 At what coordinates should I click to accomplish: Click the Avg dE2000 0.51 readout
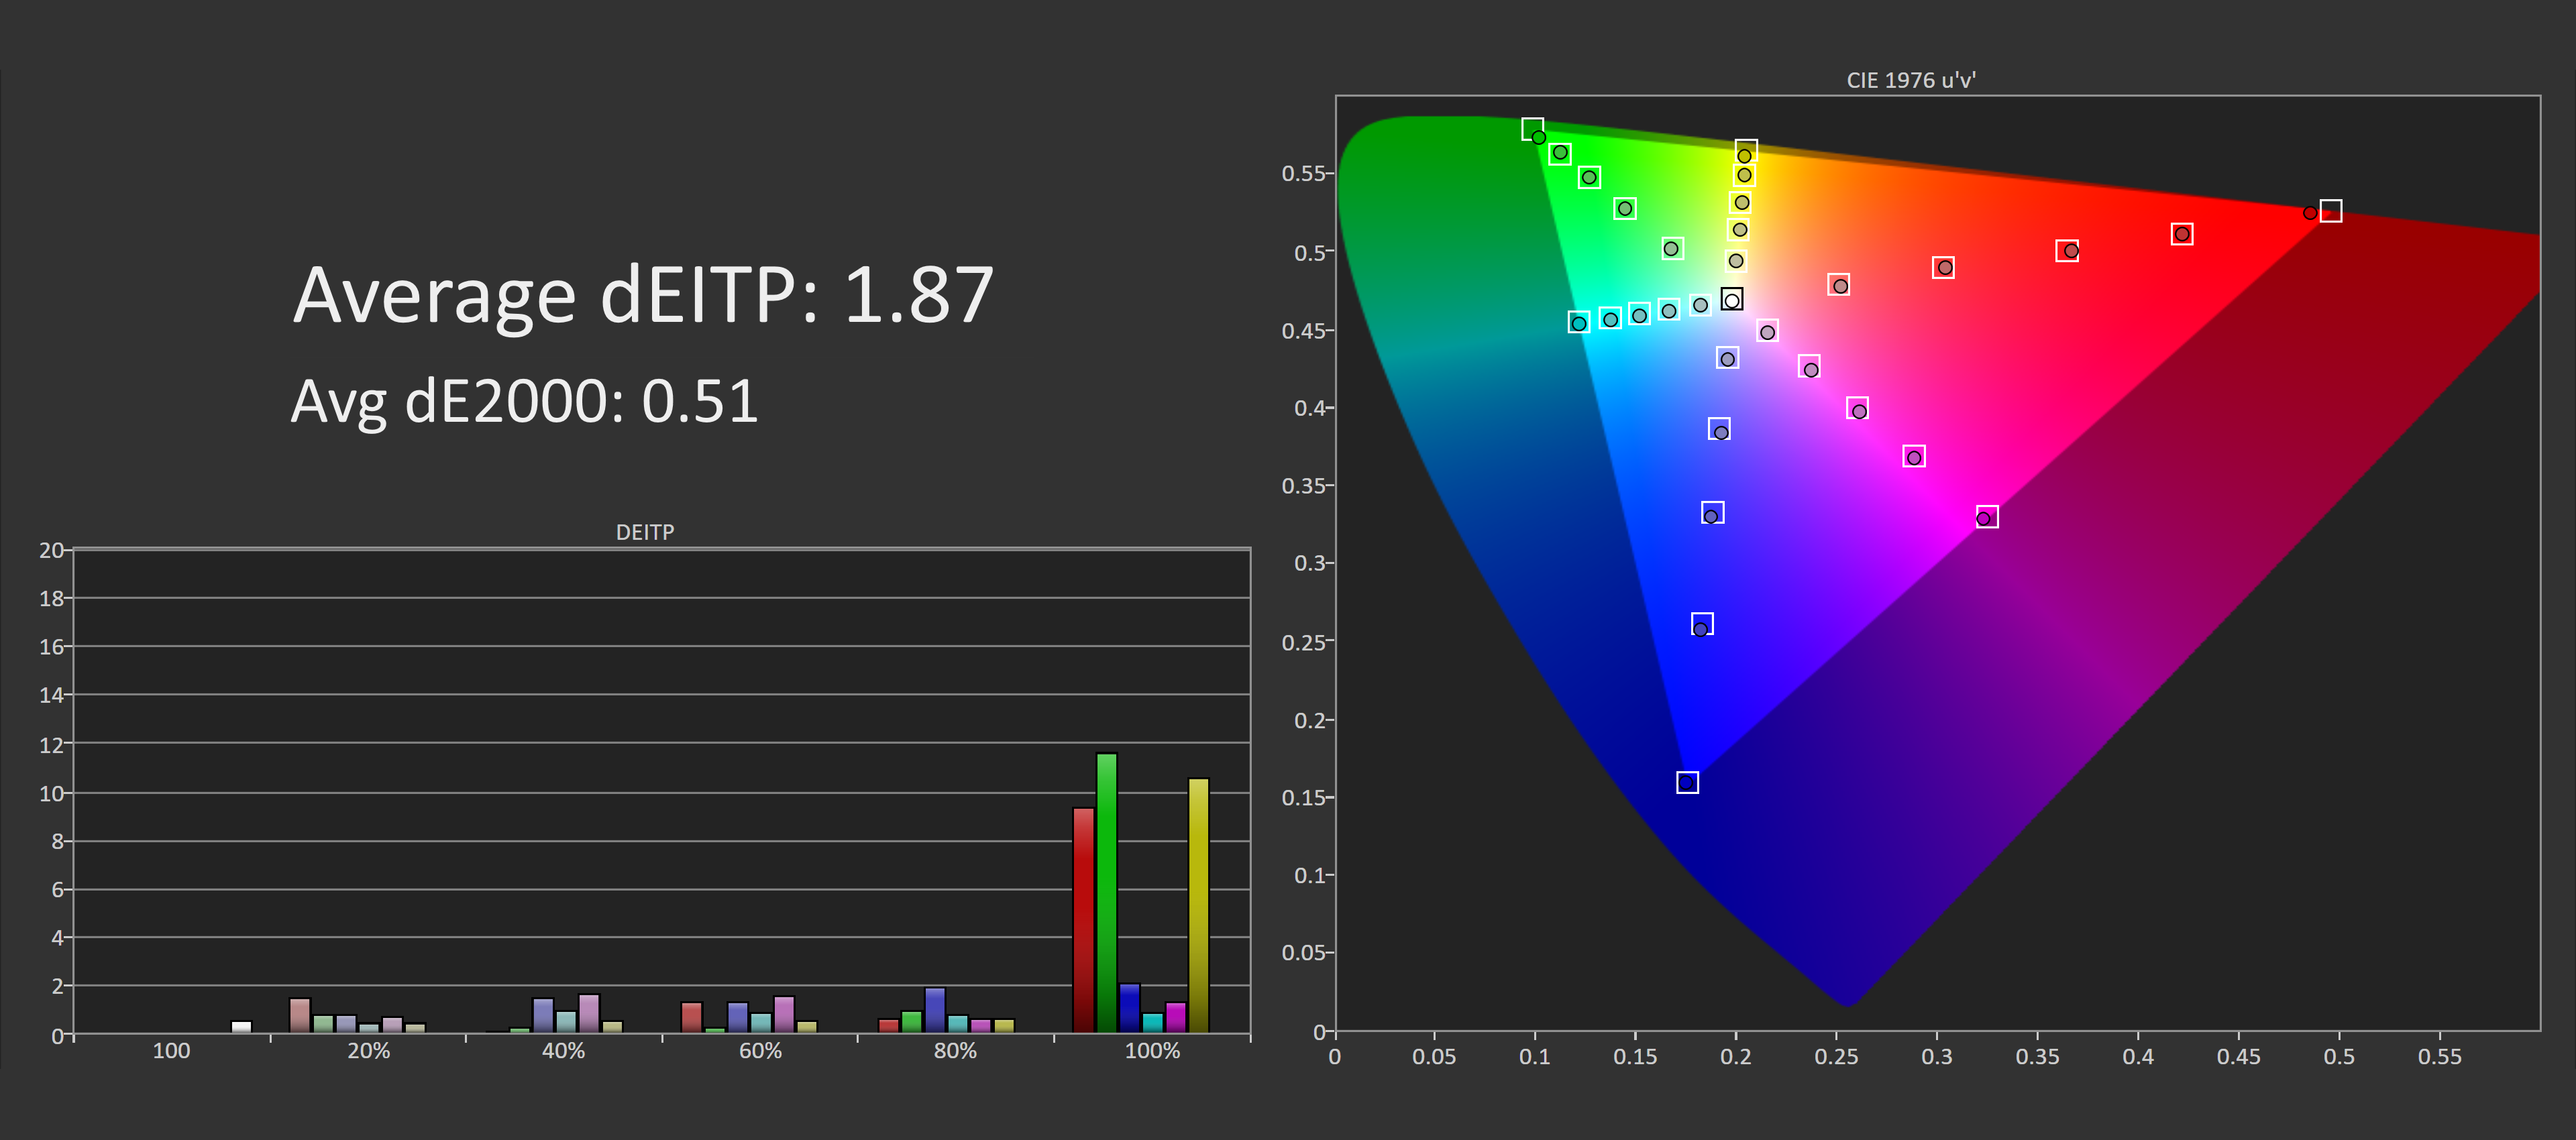point(524,402)
